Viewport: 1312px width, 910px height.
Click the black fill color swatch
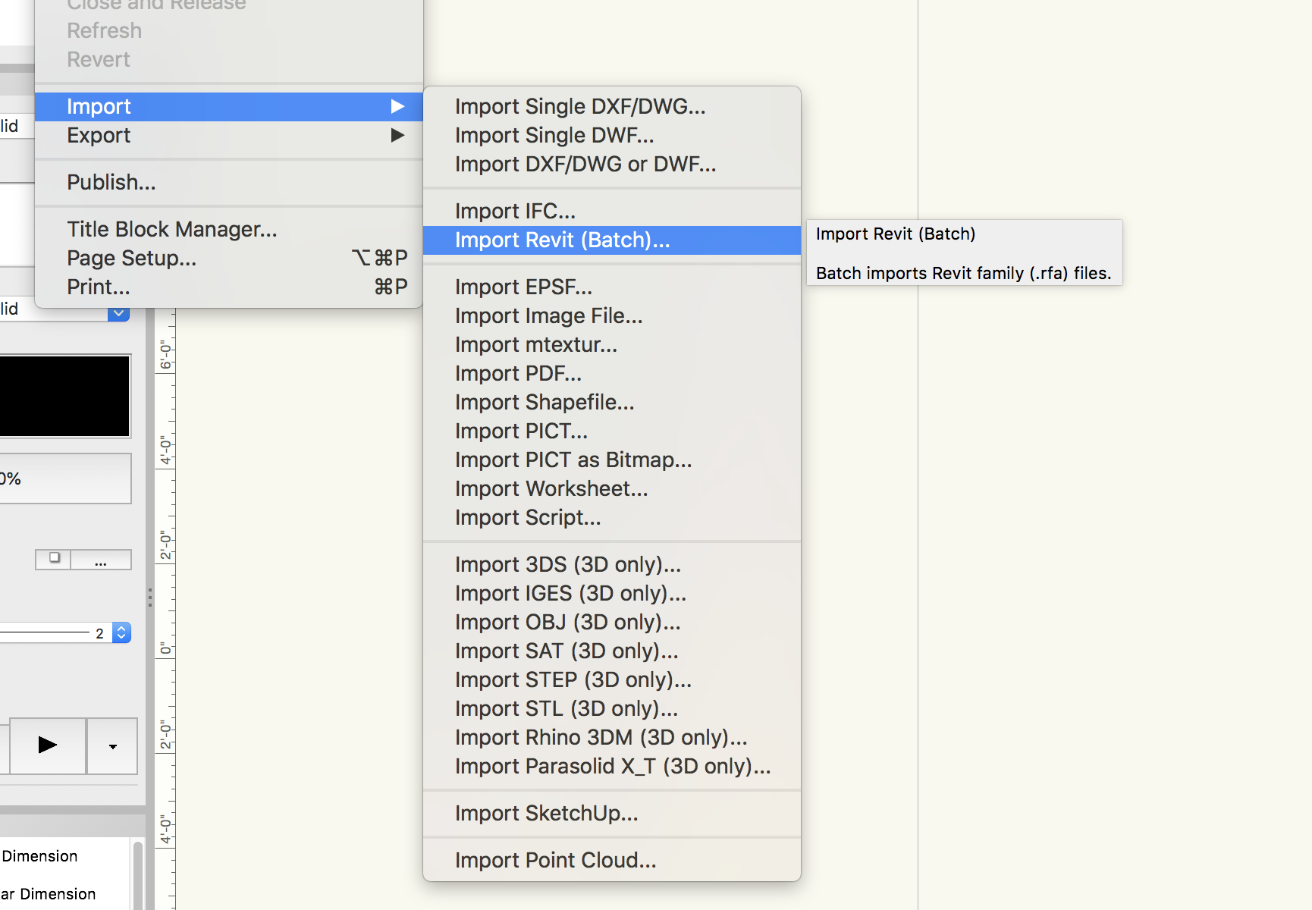tap(65, 396)
